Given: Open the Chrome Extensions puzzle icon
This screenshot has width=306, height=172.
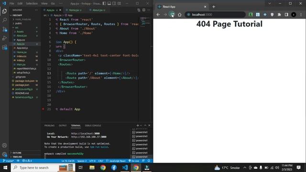Looking at the screenshot, I should click(279, 14).
